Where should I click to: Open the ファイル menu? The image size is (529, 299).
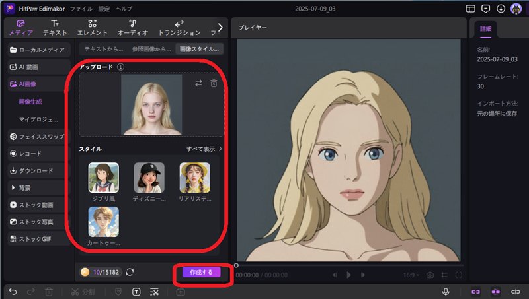tap(81, 9)
